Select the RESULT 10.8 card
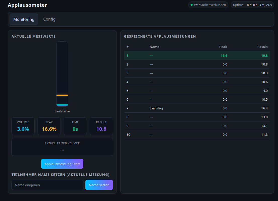The image size is (278, 201). (101, 126)
